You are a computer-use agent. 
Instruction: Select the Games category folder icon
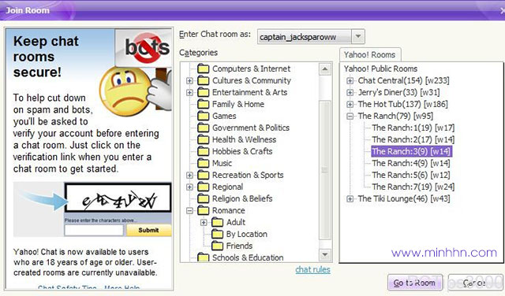pyautogui.click(x=204, y=116)
